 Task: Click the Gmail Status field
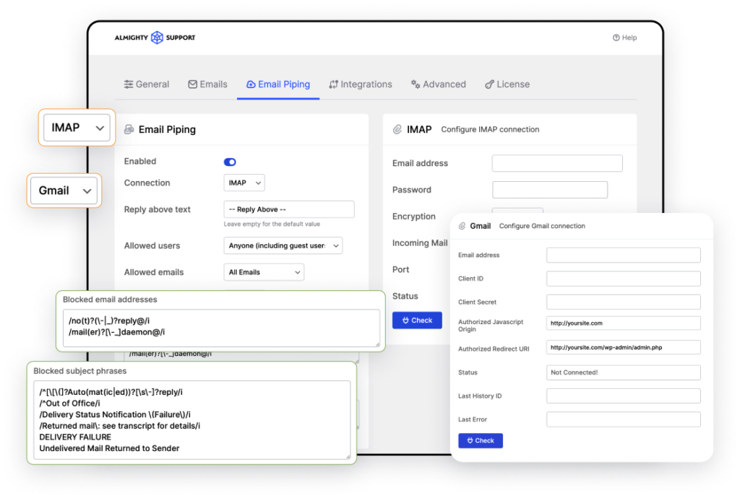pyautogui.click(x=624, y=372)
